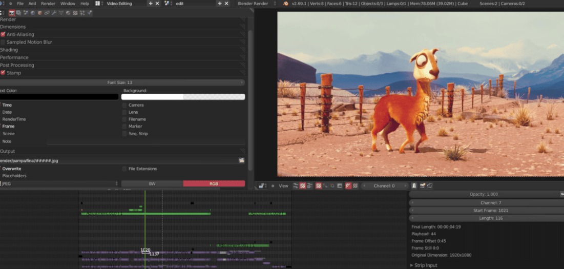Enable Lens stamp checkbox
The image size is (564, 269).
[124, 112]
